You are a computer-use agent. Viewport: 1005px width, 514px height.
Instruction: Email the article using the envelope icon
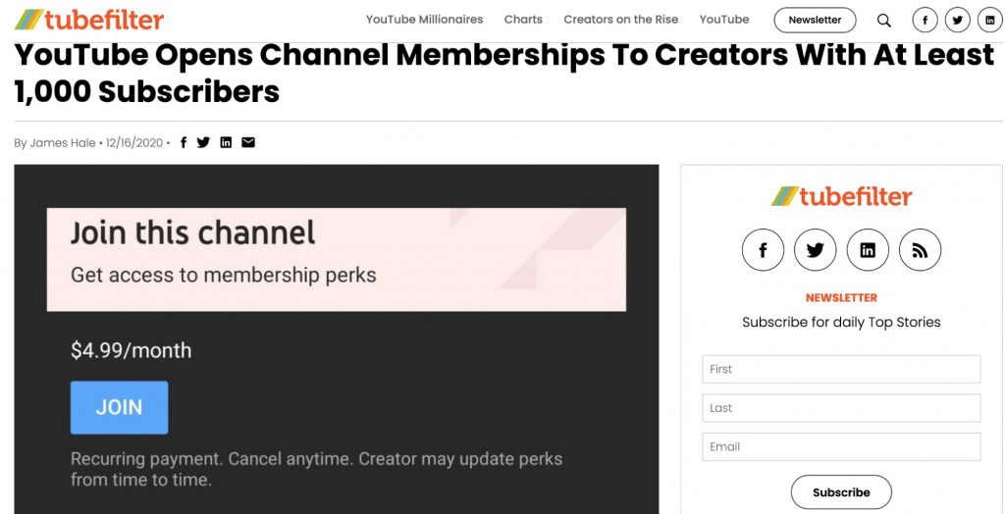(x=248, y=142)
